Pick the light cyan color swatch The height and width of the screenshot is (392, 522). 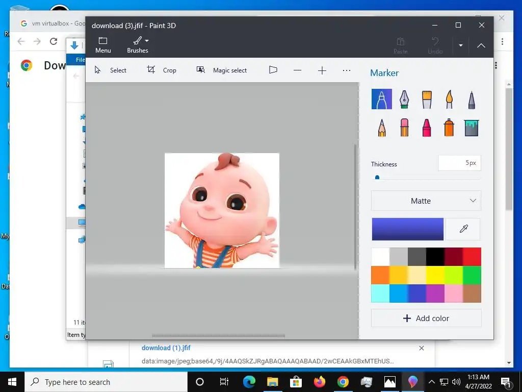click(380, 293)
